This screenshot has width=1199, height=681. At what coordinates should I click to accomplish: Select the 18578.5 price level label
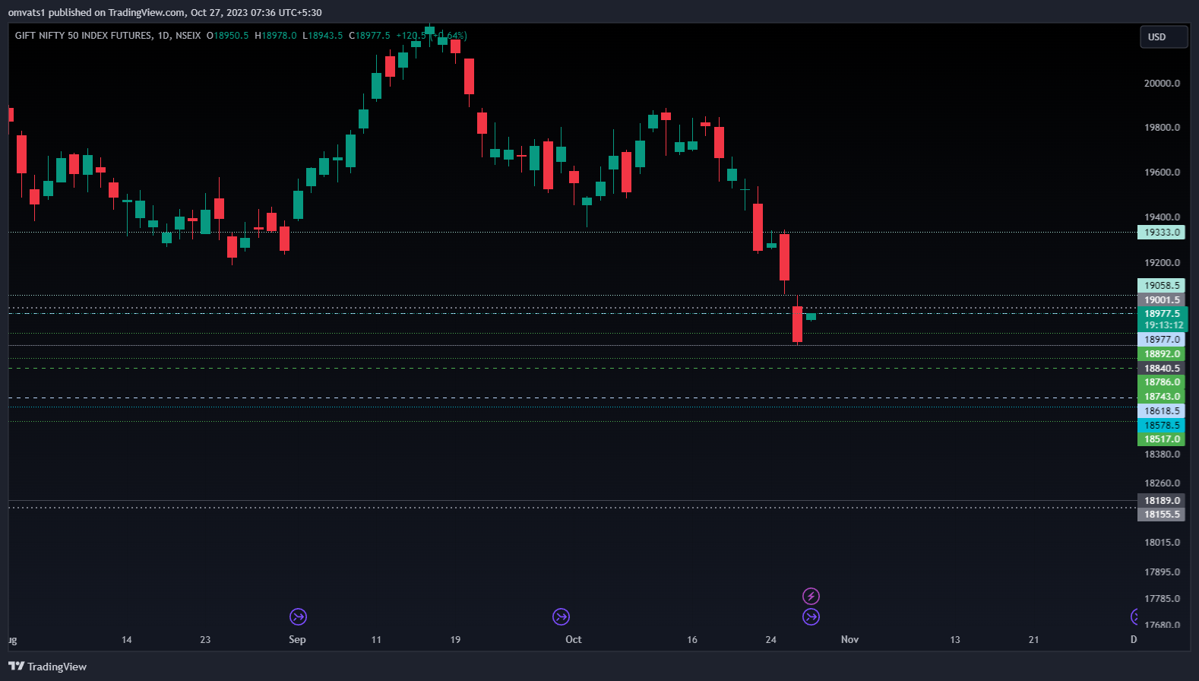(x=1161, y=426)
